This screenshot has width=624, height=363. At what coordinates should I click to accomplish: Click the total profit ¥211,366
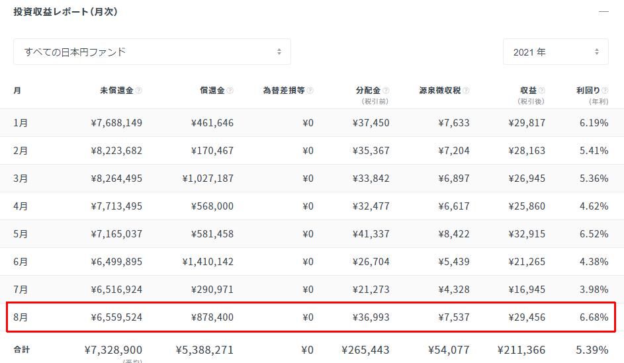521,350
